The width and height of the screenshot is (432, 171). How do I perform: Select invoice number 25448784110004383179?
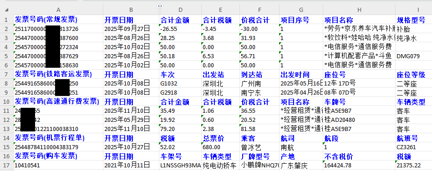[x=58, y=147]
